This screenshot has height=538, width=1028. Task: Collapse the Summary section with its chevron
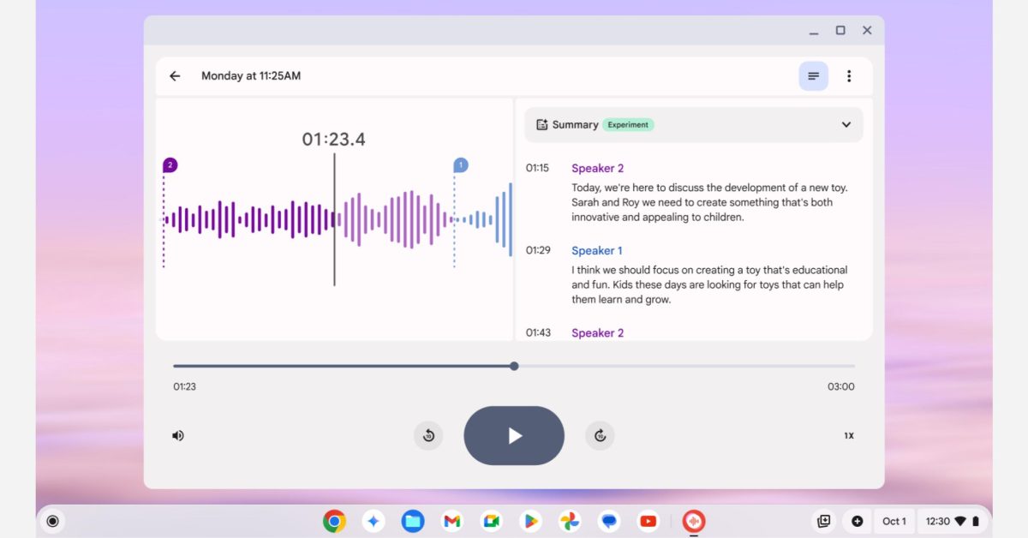846,124
